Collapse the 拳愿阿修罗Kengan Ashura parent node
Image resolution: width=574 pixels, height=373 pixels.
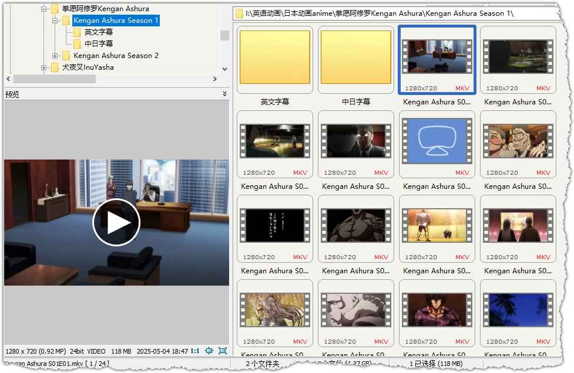[x=44, y=9]
